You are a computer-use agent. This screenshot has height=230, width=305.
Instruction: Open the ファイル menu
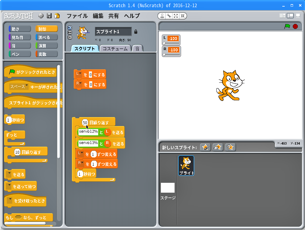click(77, 16)
